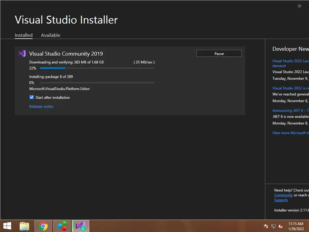Click 'Microsoft.VisualStudio.Platform.Editor' package name
Viewport: 309px width, 232px height.
click(x=59, y=89)
